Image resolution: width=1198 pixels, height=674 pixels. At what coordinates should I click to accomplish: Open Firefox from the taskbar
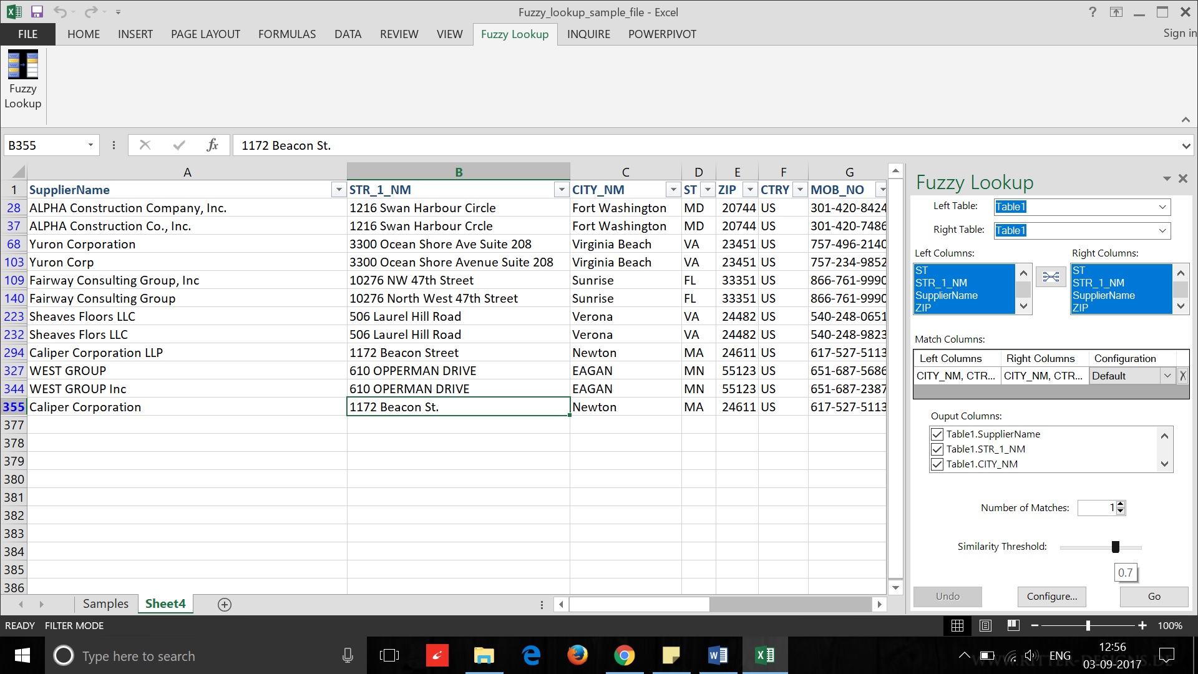(x=577, y=655)
